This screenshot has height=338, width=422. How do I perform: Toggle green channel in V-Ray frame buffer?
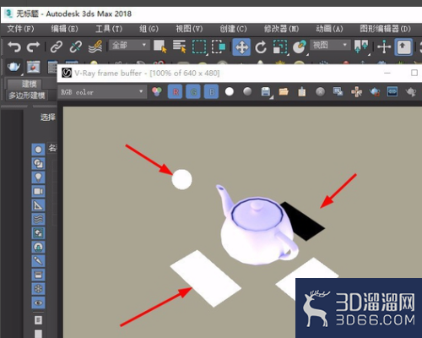pyautogui.click(x=193, y=91)
